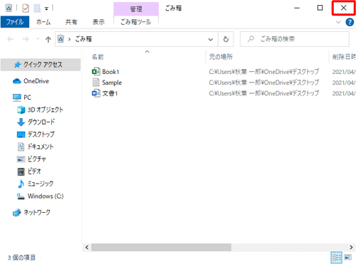Open the ファイル menu tab
The height and width of the screenshot is (264, 356).
click(15, 22)
